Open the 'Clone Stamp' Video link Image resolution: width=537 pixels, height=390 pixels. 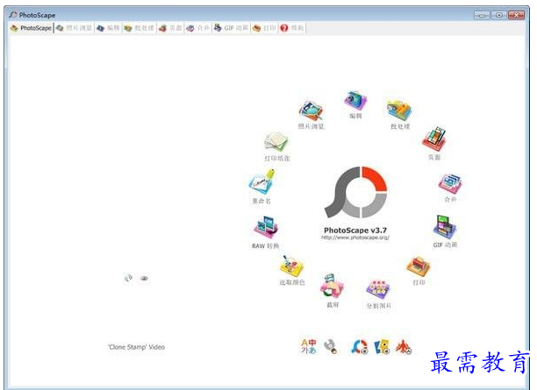(137, 347)
